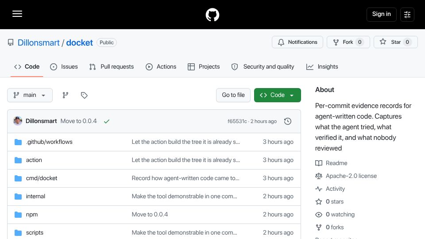Click folder icon beside internal
This screenshot has width=425, height=239.
[18, 197]
